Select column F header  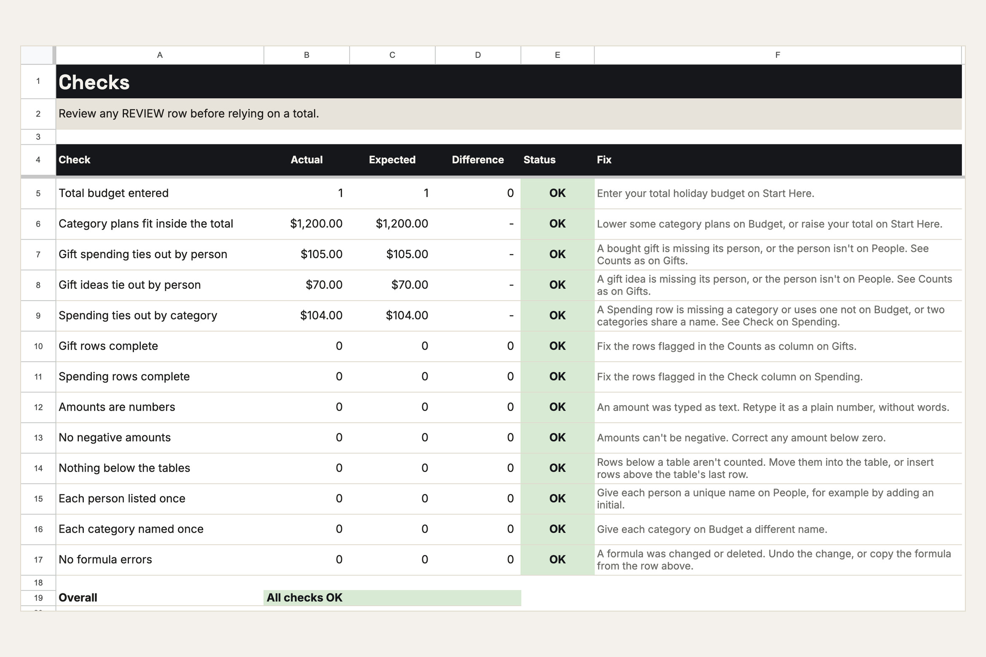tap(778, 55)
